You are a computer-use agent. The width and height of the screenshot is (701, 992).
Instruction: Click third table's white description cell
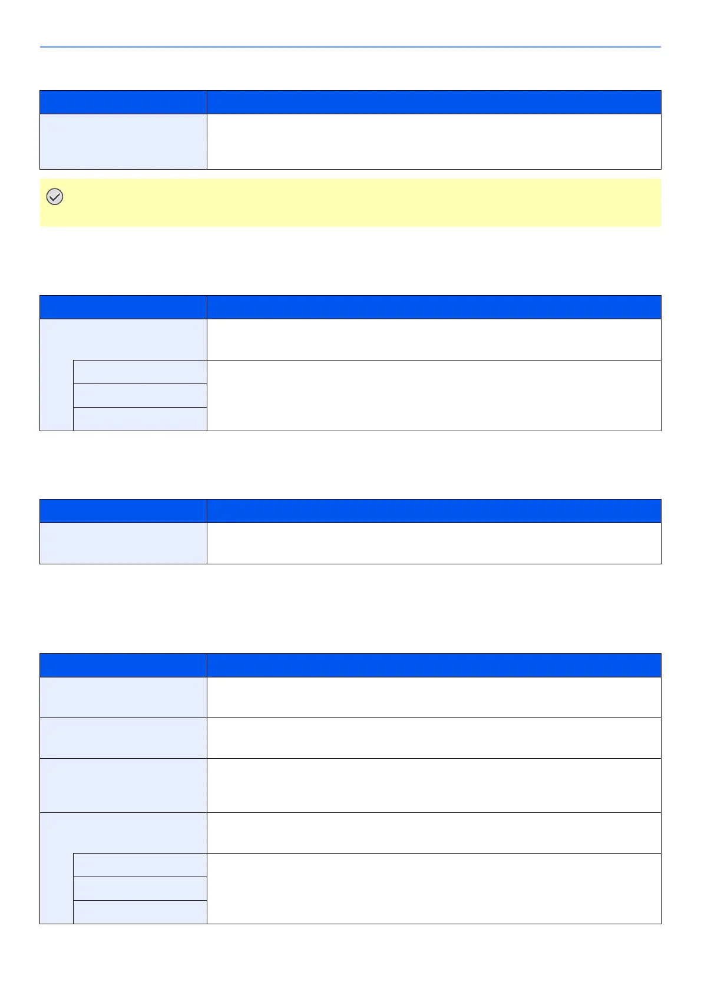click(x=434, y=543)
